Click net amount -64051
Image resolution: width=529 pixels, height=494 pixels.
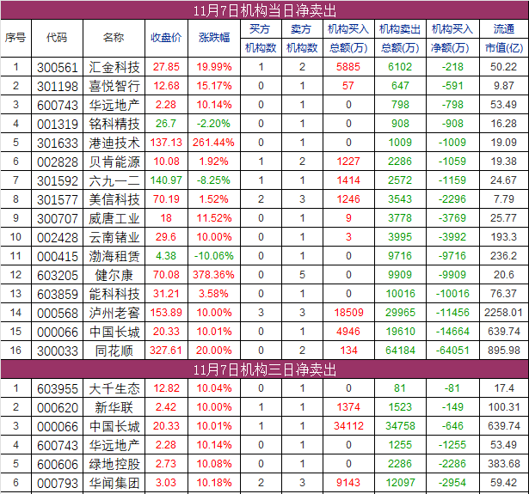click(x=452, y=351)
